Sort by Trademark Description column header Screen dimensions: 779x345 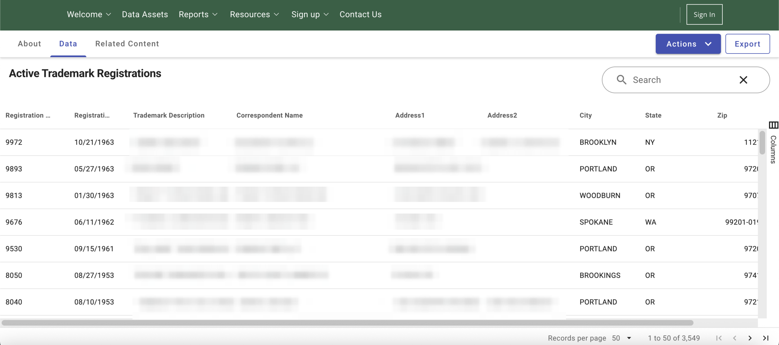(169, 115)
